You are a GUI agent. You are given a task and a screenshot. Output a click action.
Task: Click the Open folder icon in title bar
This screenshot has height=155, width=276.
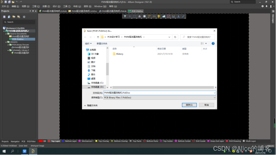[x=13, y=2]
